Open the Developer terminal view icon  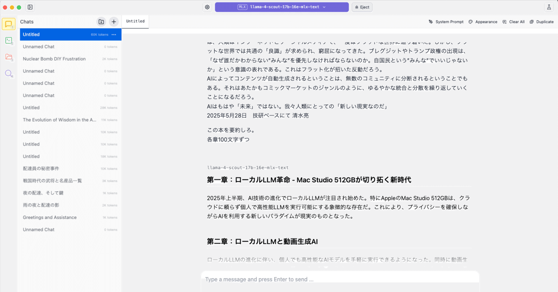(x=9, y=40)
